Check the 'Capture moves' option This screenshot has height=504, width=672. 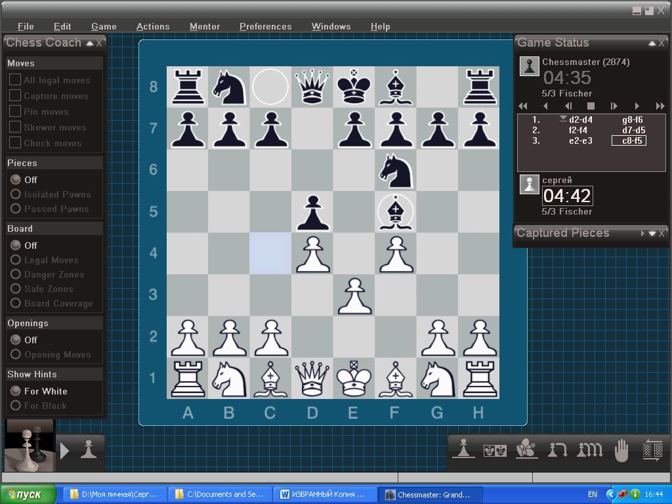pos(15,95)
